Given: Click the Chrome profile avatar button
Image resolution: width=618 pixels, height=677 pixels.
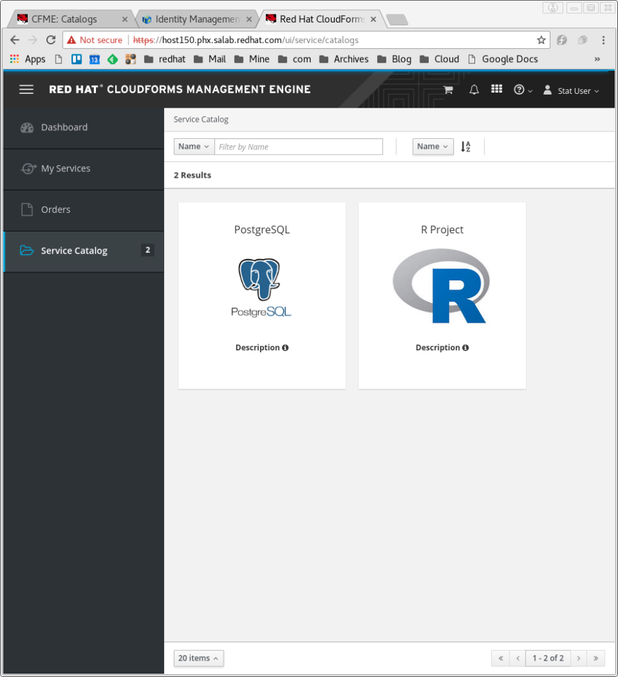Looking at the screenshot, I should pos(552,7).
